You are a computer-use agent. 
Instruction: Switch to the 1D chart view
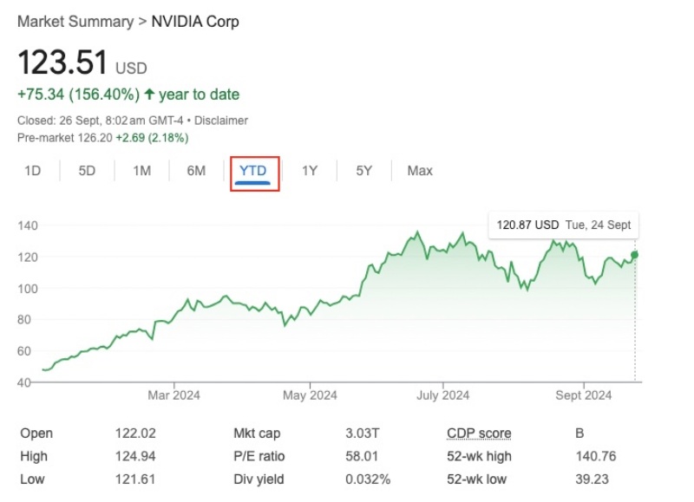tap(33, 171)
